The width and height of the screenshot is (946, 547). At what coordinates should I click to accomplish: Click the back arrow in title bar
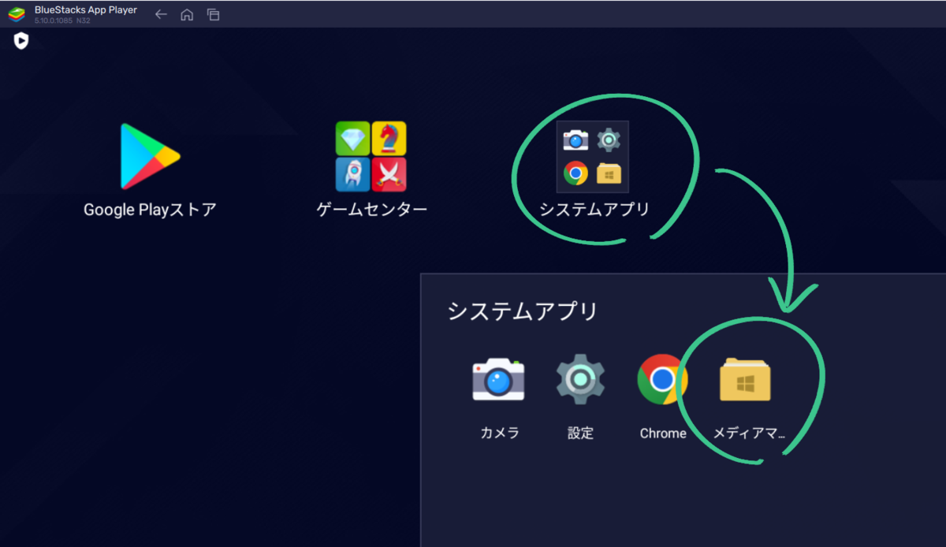(161, 14)
